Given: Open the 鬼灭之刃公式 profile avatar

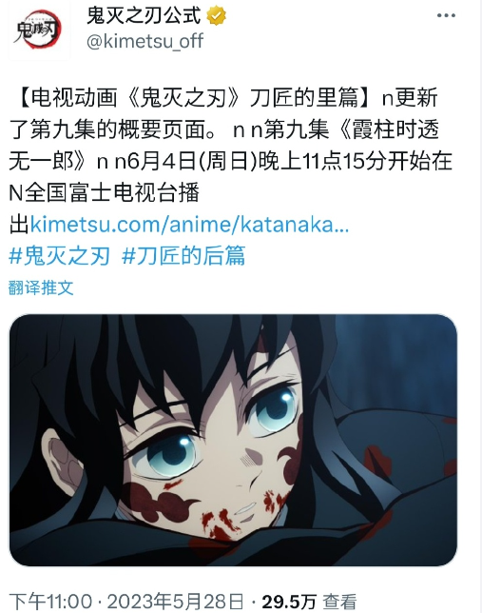Looking at the screenshot, I should (38, 30).
